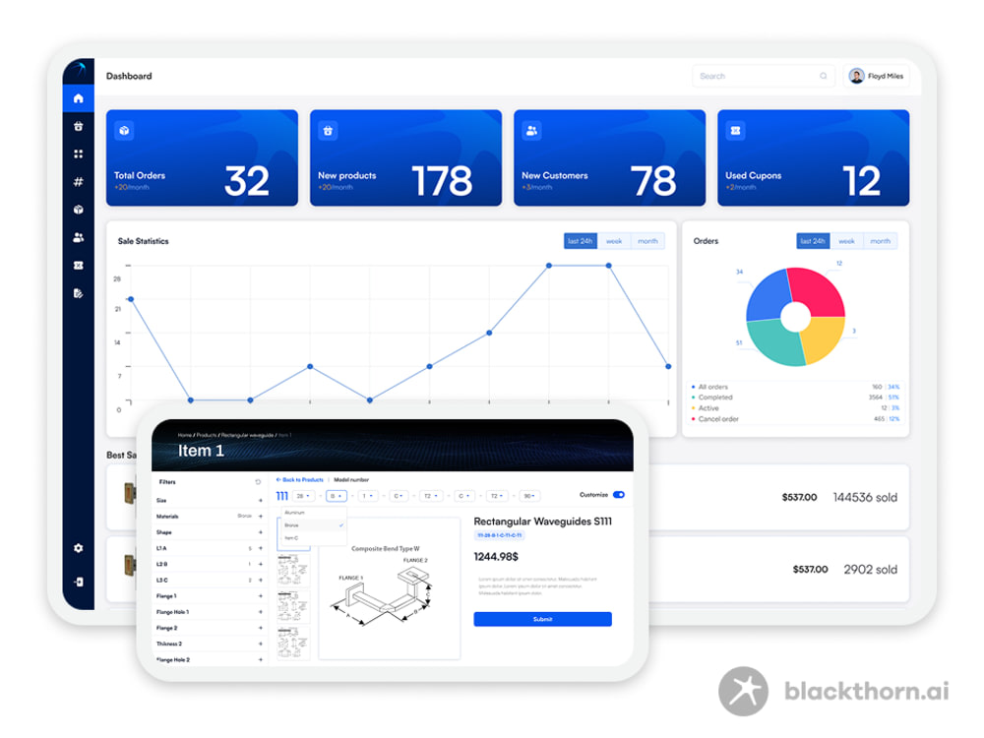Click the 144536 sold text in best sellers
This screenshot has height=738, width=984.
point(865,498)
